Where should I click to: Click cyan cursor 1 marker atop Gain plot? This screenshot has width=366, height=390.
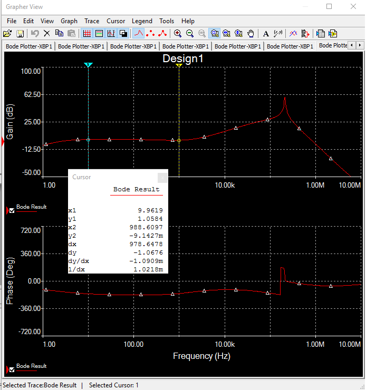point(88,65)
